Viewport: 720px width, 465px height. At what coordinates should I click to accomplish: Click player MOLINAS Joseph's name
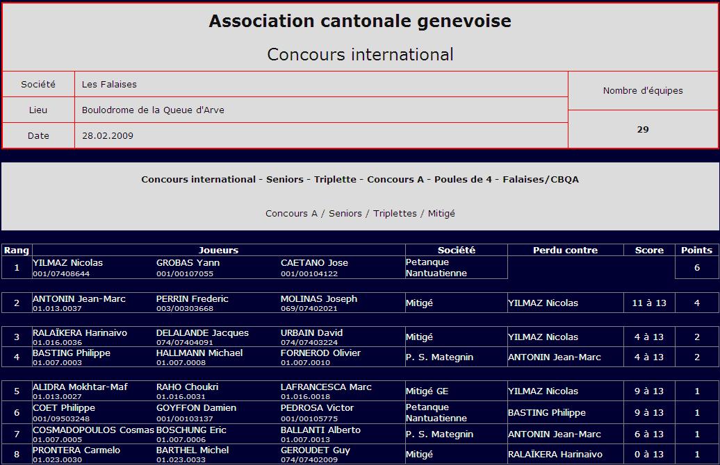coord(319,299)
